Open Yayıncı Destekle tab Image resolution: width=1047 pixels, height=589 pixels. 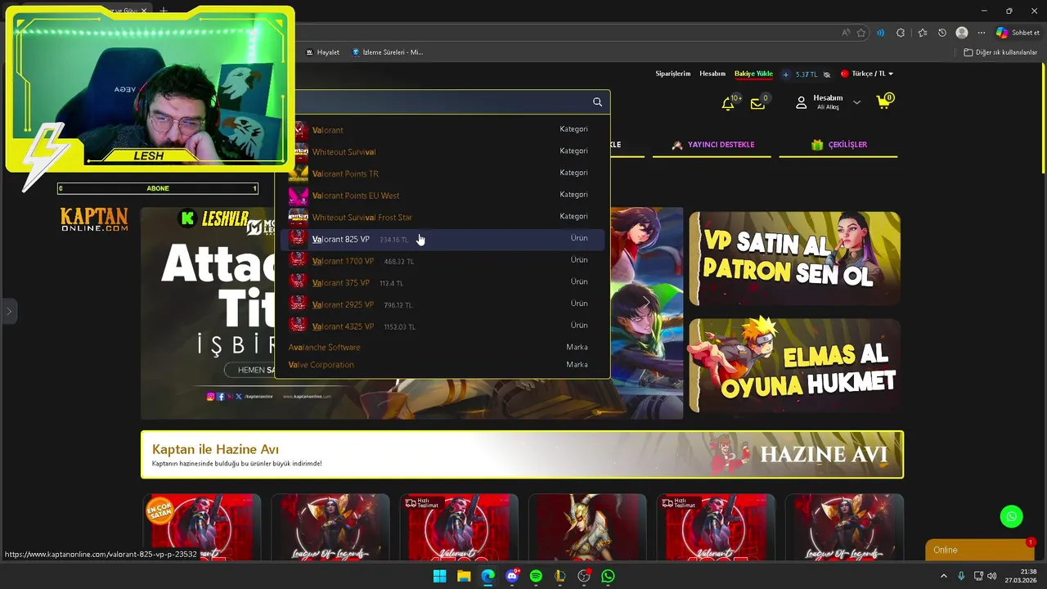point(712,145)
